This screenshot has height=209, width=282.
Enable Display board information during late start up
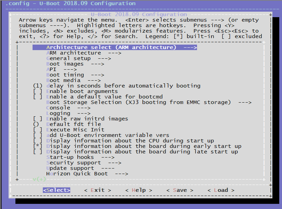(x=136, y=152)
